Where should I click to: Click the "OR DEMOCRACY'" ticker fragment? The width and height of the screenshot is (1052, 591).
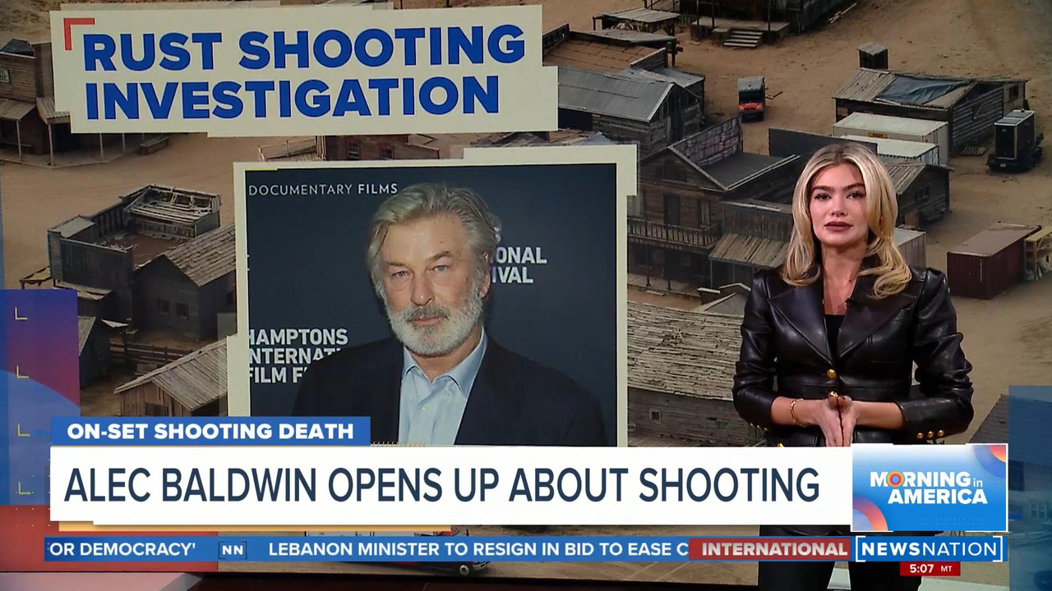click(x=123, y=549)
